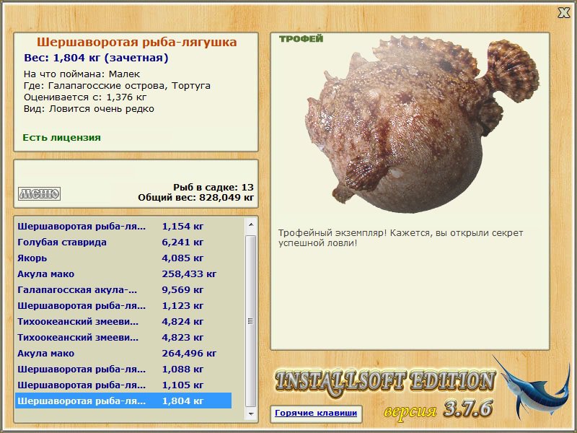
Task: Open the Меню button
Action: tap(40, 193)
